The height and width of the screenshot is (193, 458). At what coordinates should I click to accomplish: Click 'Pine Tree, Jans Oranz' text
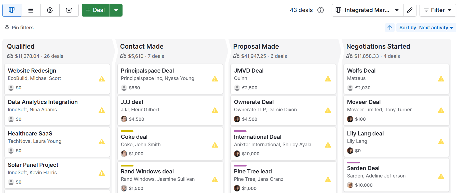point(259,179)
